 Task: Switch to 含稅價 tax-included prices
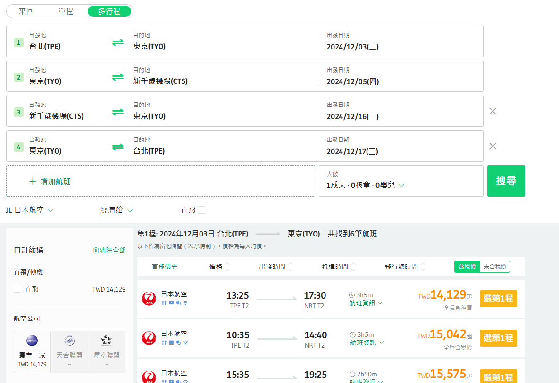point(467,267)
